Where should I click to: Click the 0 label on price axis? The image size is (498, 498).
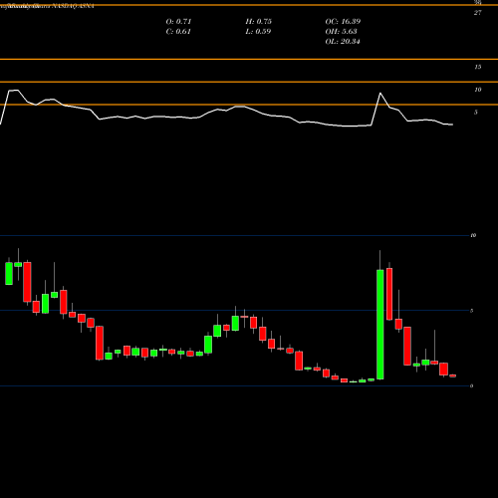coord(472,385)
